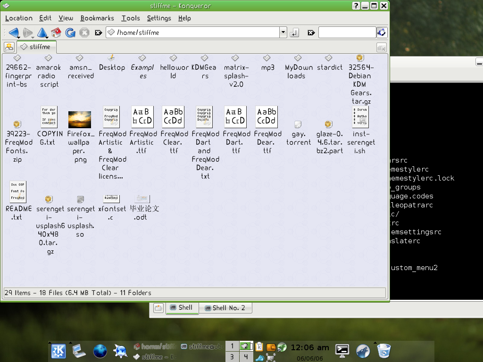
Task: Open the Settings menu
Action: pyautogui.click(x=159, y=18)
